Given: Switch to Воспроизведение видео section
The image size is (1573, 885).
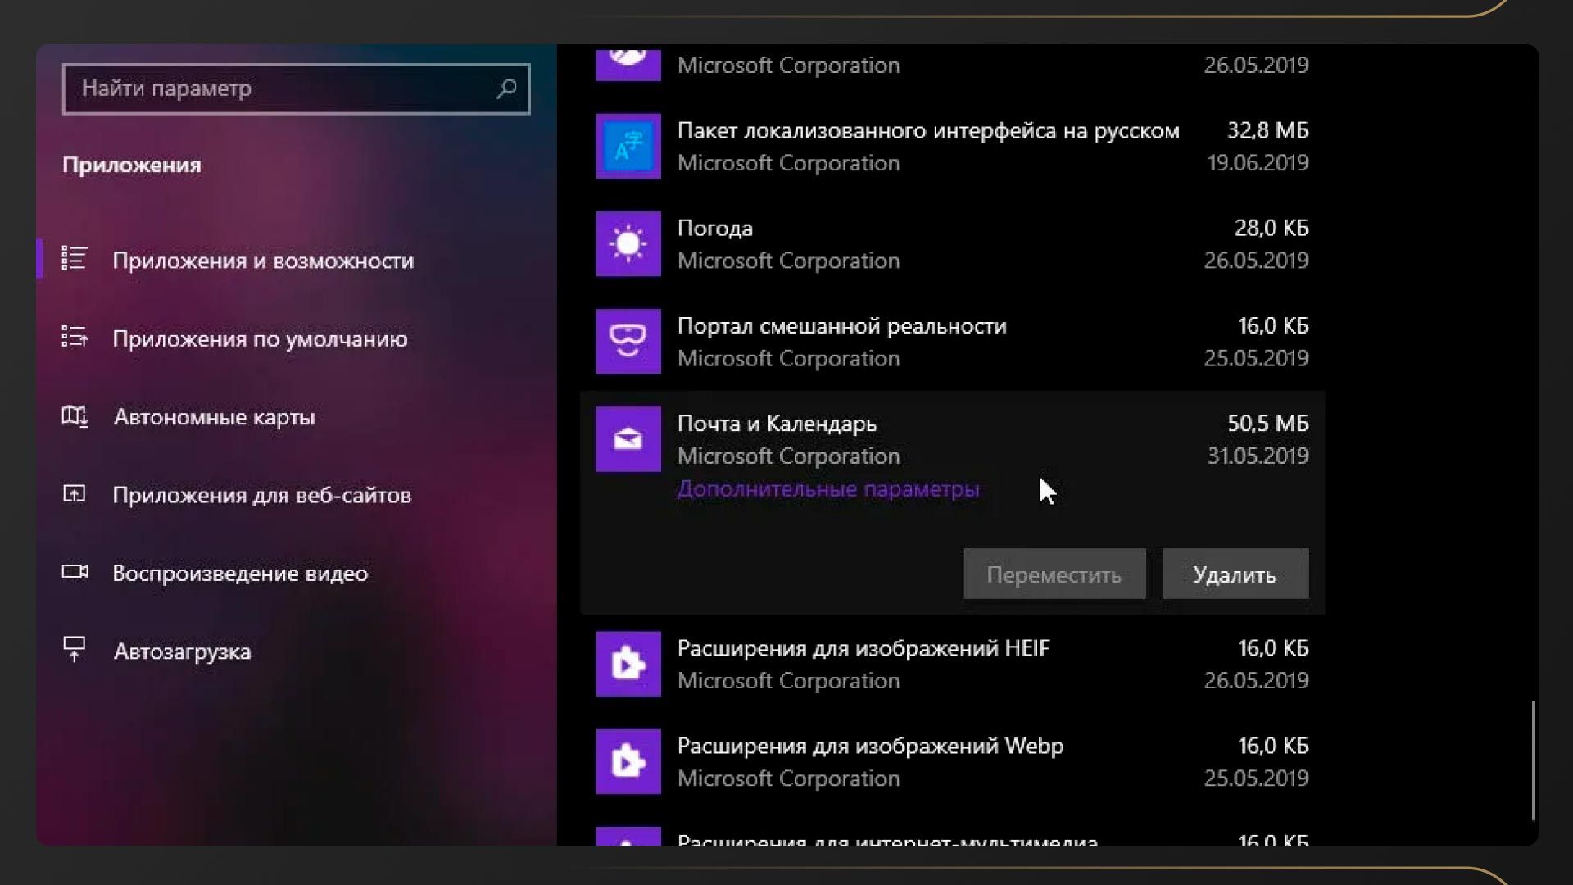Looking at the screenshot, I should pos(239,573).
